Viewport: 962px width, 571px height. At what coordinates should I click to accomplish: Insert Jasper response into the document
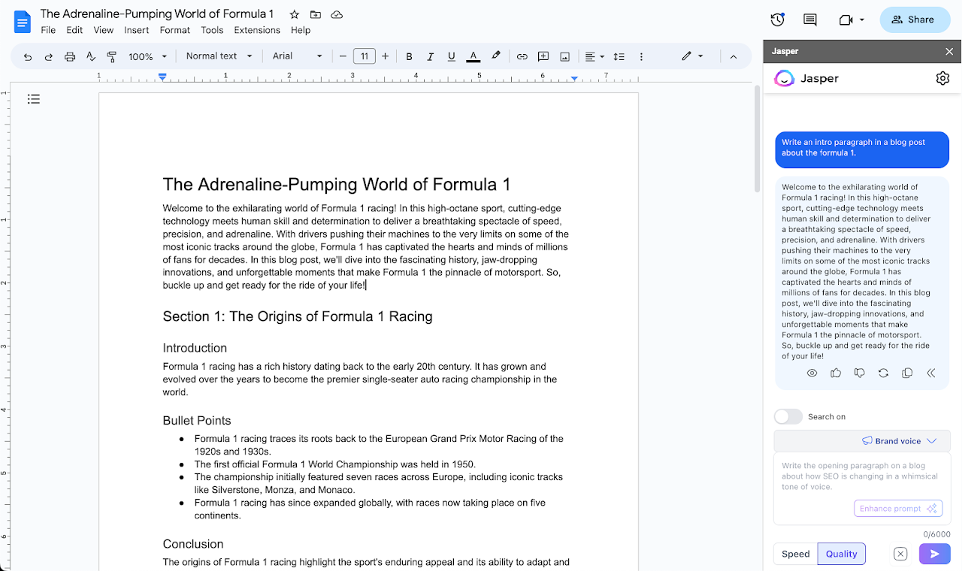(x=931, y=373)
